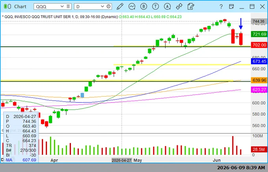Image resolution: width=268 pixels, height=172 pixels.
Task: Maximize the Chart window
Action: click(x=252, y=6)
